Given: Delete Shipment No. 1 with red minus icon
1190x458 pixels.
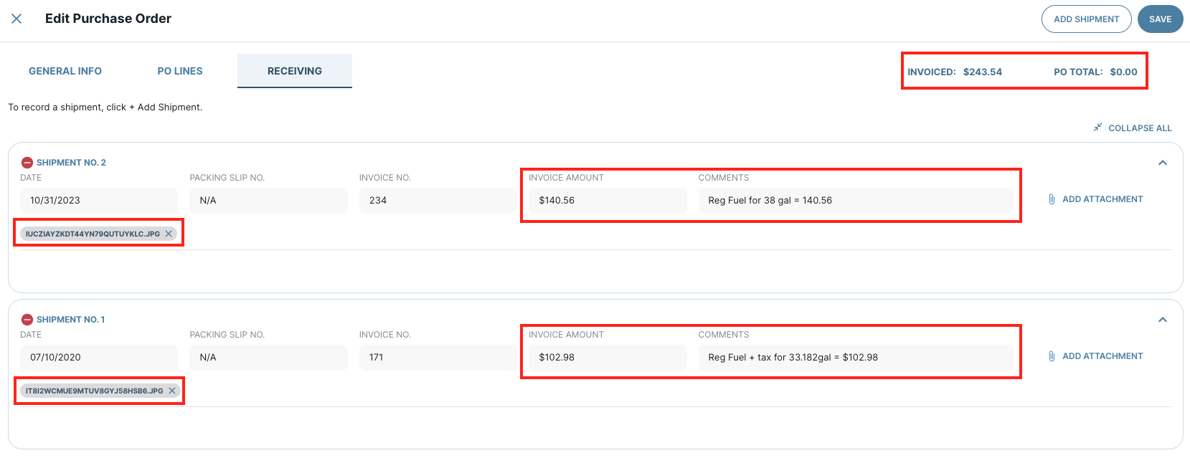Looking at the screenshot, I should [x=27, y=320].
